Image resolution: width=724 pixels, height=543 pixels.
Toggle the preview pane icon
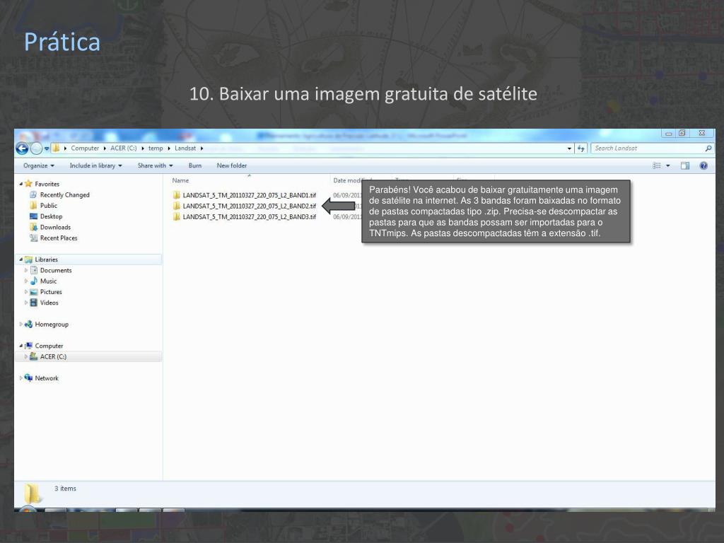coord(684,165)
